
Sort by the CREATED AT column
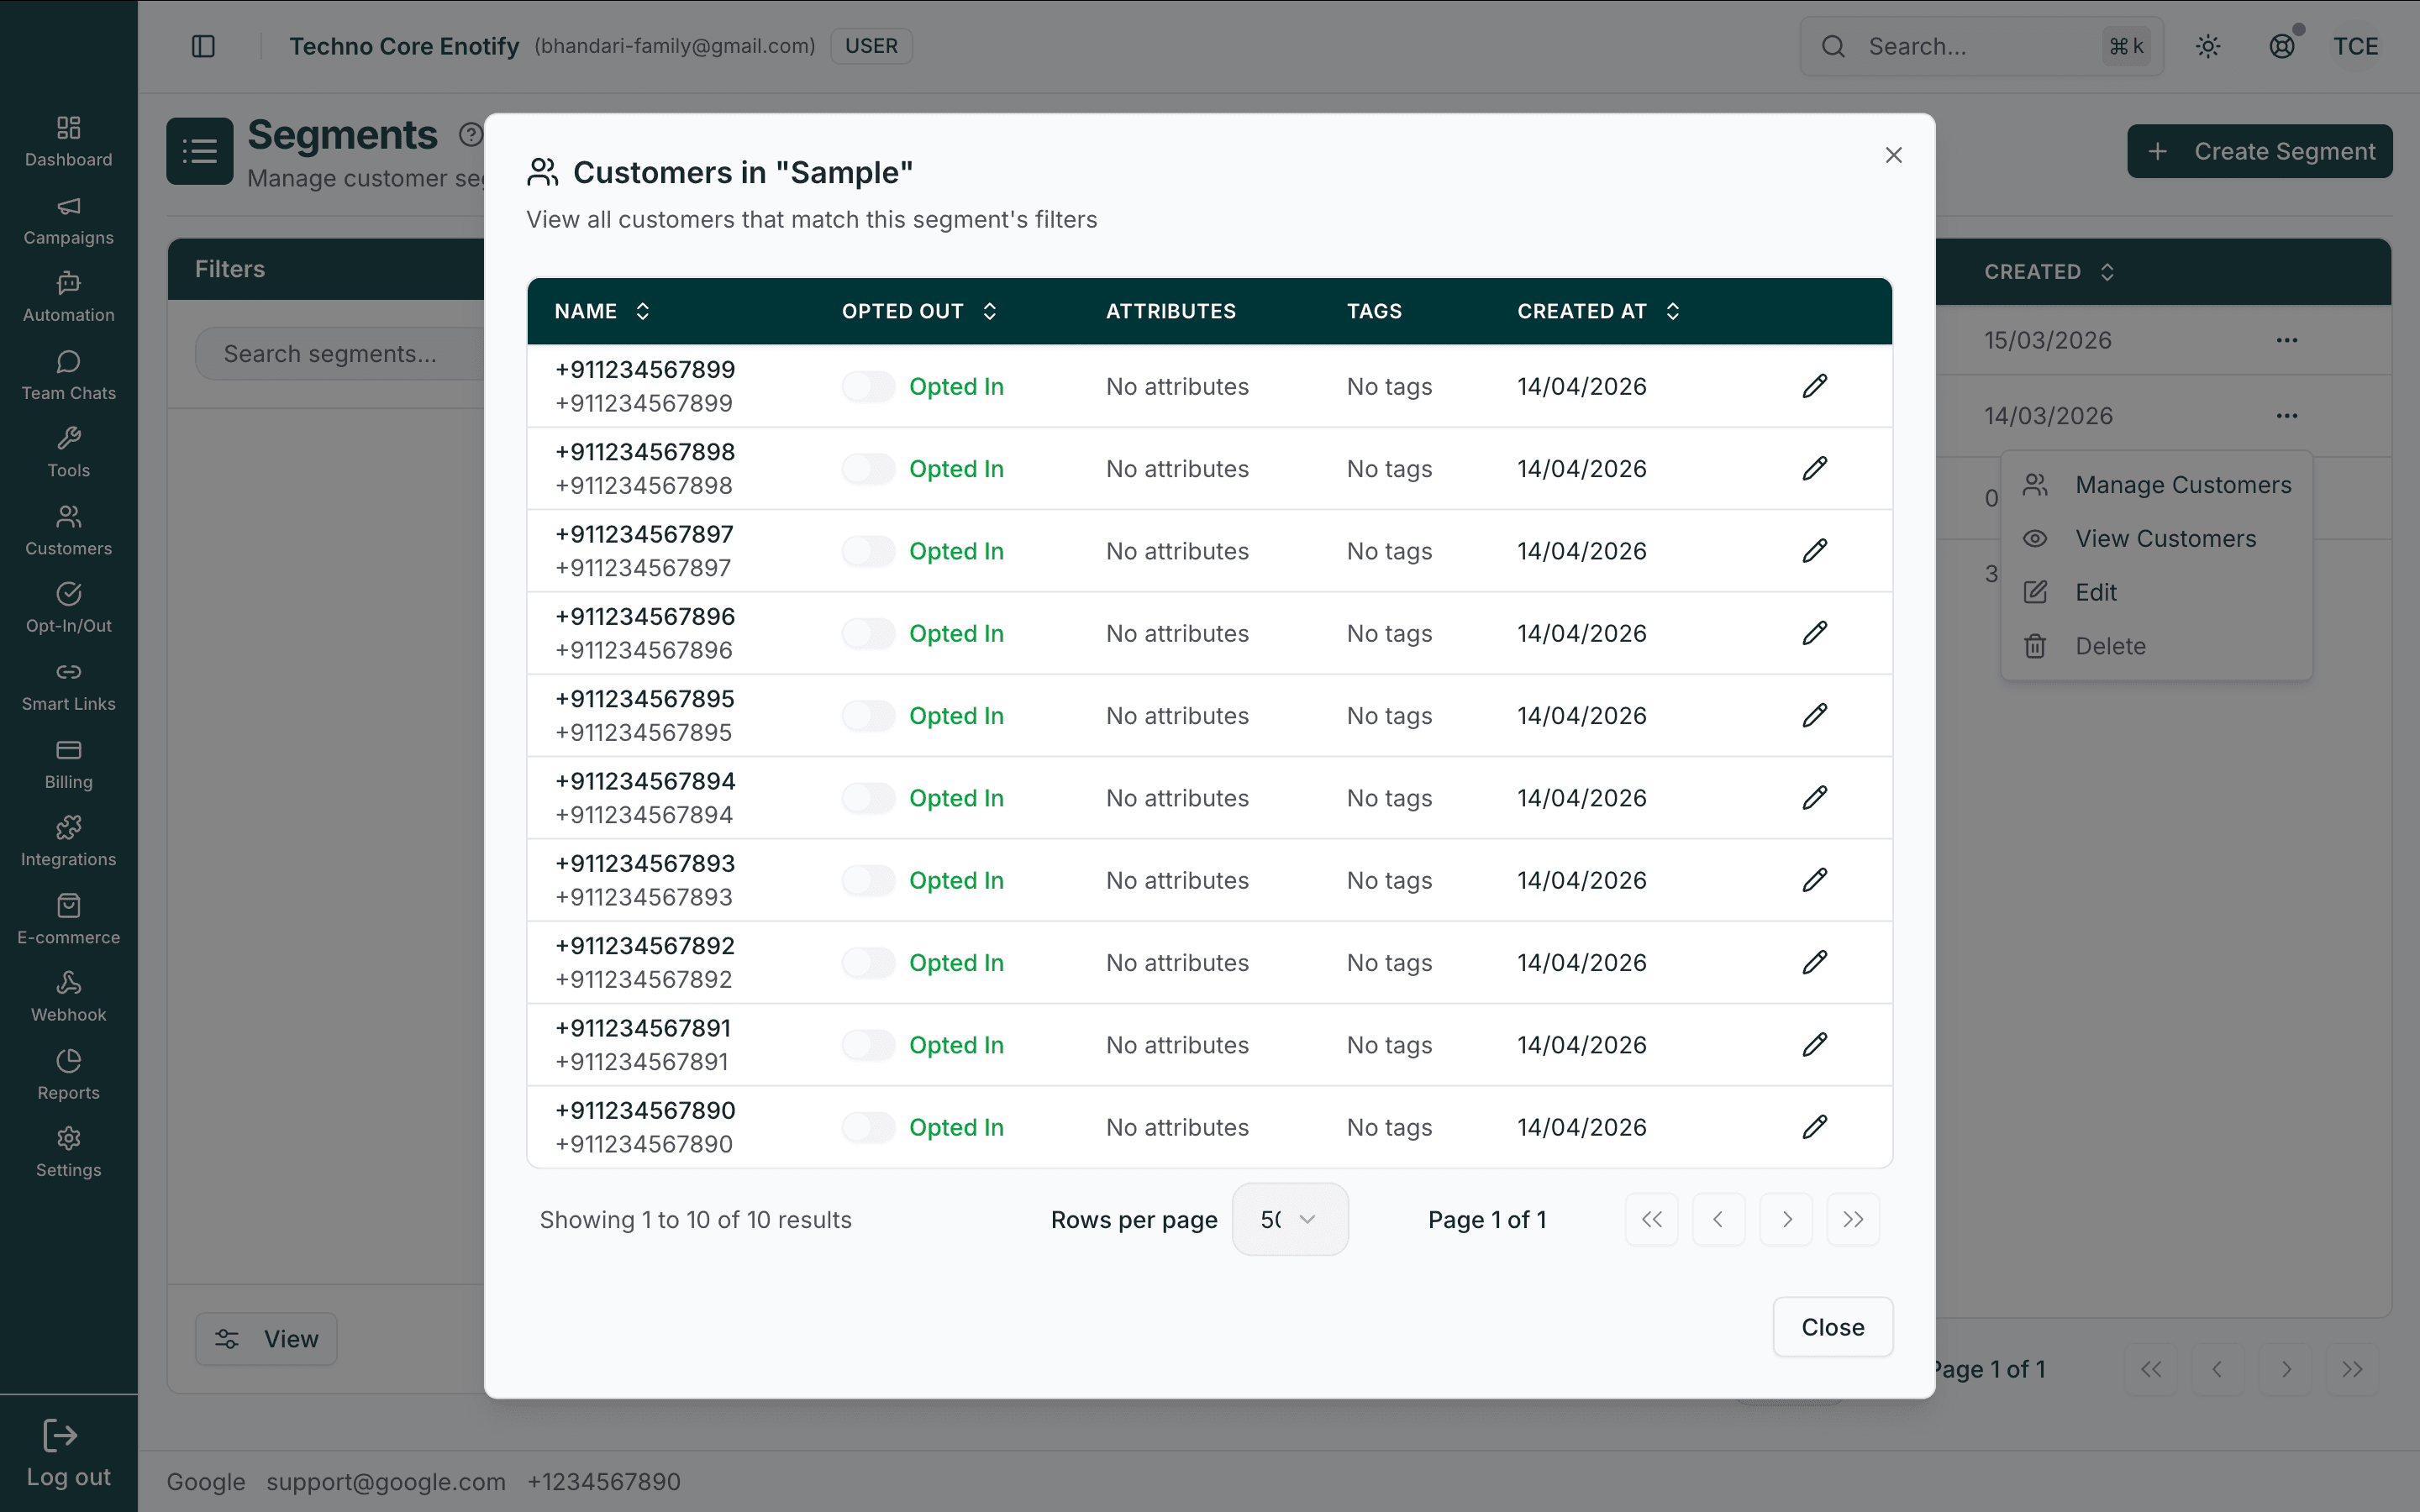1599,311
